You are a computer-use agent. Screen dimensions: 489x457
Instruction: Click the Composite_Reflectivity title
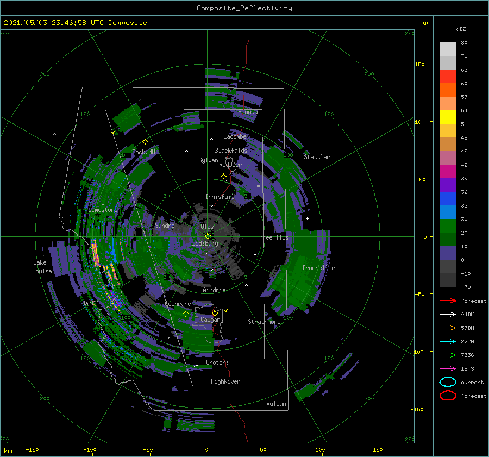pos(244,8)
